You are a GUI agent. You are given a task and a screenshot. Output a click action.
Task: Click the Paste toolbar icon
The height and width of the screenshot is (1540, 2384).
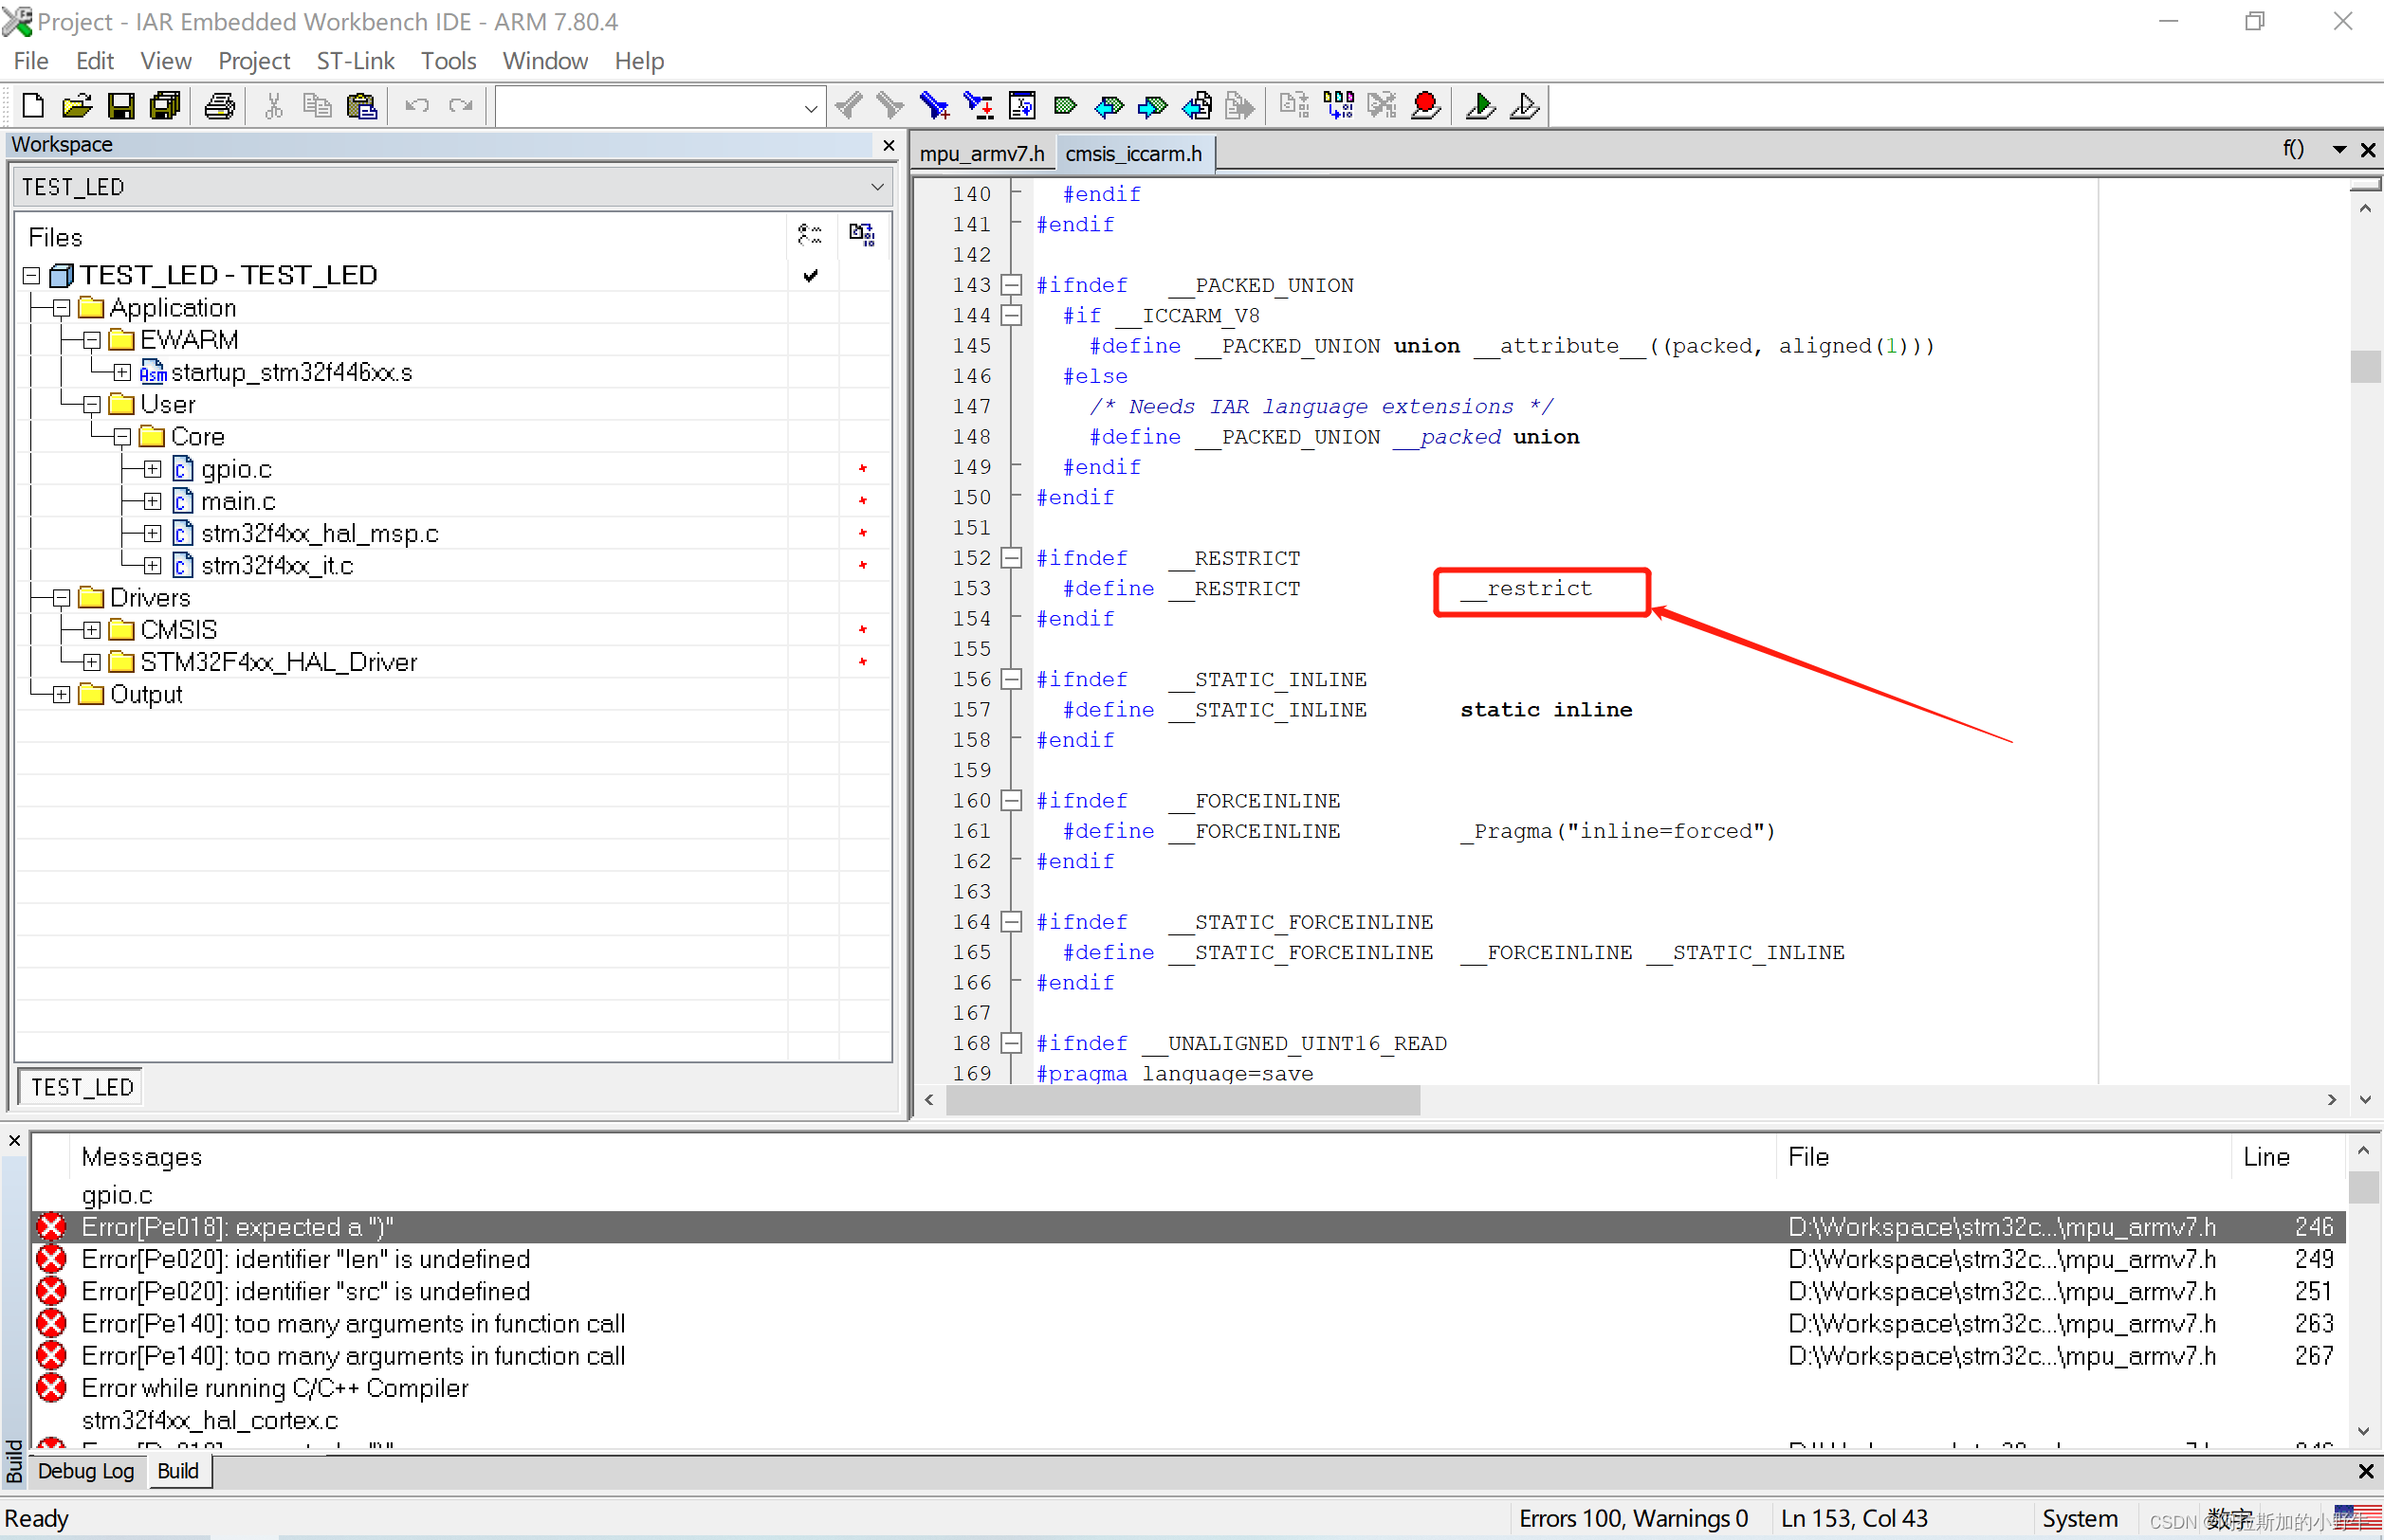coord(361,105)
